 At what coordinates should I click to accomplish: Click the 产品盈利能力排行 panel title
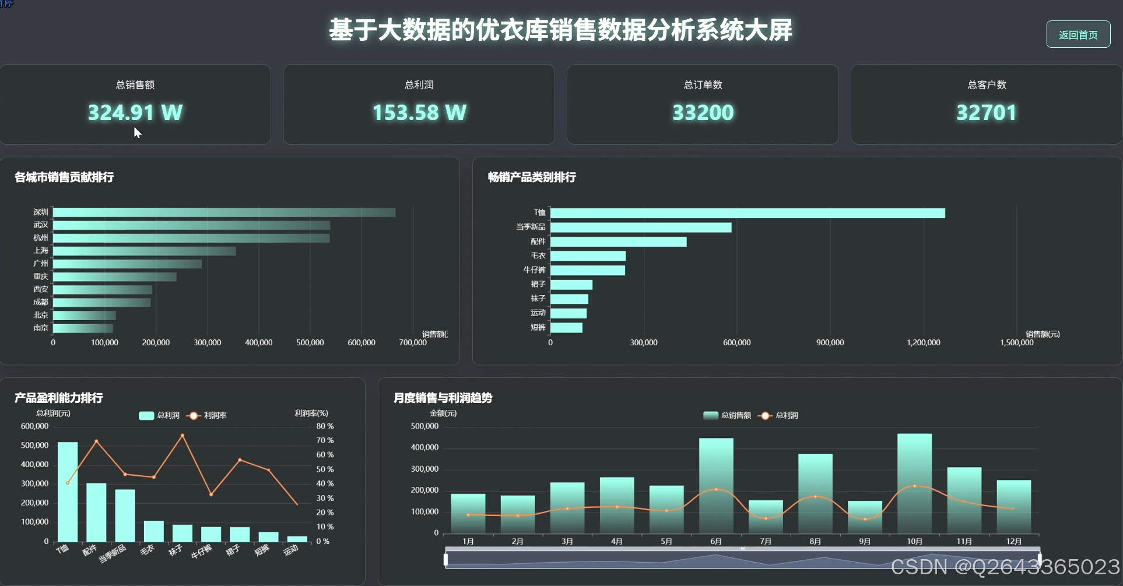(x=59, y=398)
